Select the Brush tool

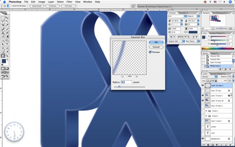[7, 29]
